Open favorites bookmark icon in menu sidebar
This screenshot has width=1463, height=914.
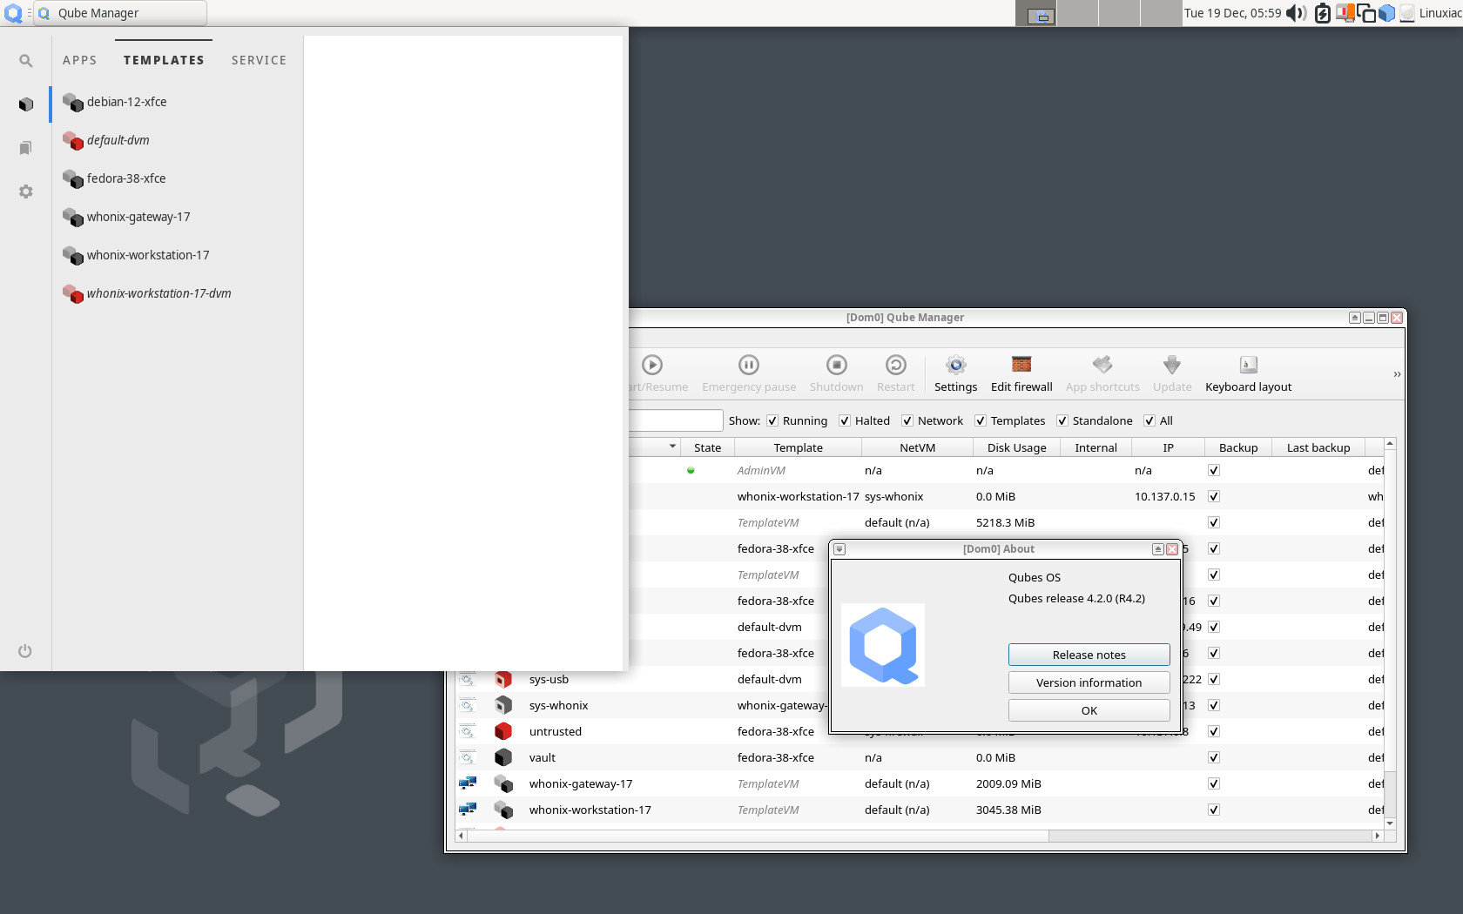pyautogui.click(x=26, y=148)
